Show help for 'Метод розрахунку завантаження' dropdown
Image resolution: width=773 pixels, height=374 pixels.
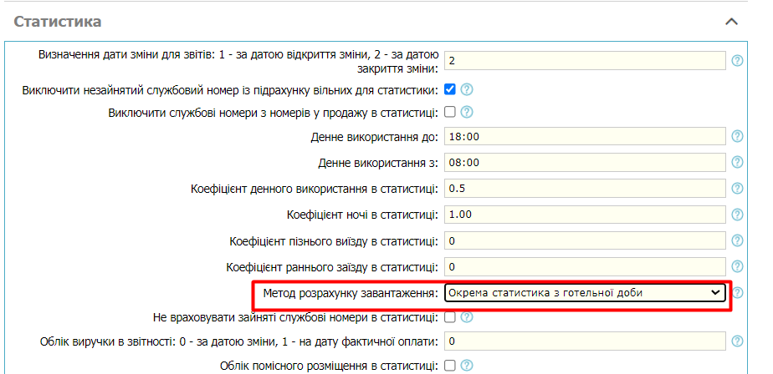pos(737,292)
